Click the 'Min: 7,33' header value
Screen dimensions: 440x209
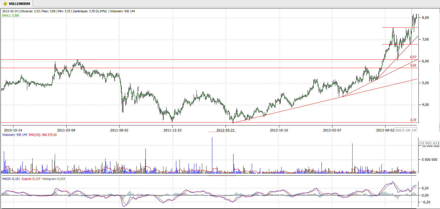click(x=64, y=11)
